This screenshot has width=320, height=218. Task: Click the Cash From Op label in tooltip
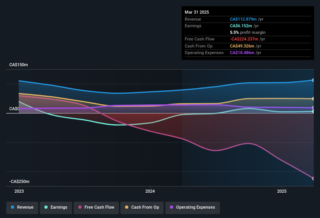[198, 46]
